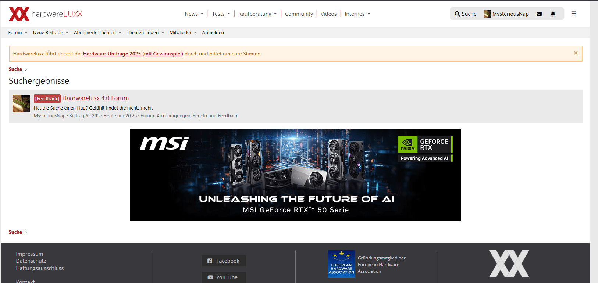Open the Haftungsausschluss footer link
This screenshot has height=283, width=598.
40,268
